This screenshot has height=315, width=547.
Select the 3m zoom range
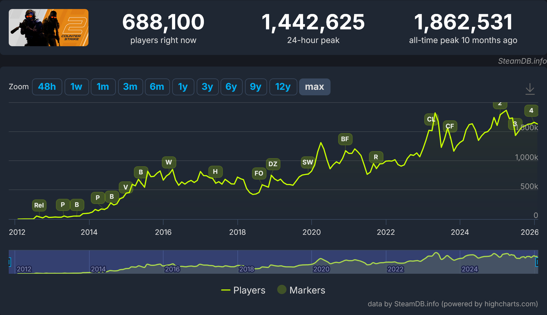click(x=130, y=87)
